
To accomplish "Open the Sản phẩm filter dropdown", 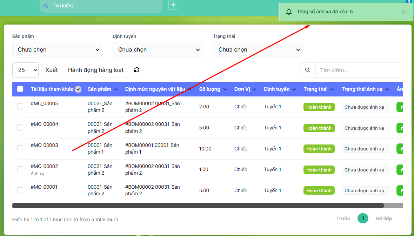I will (57, 50).
